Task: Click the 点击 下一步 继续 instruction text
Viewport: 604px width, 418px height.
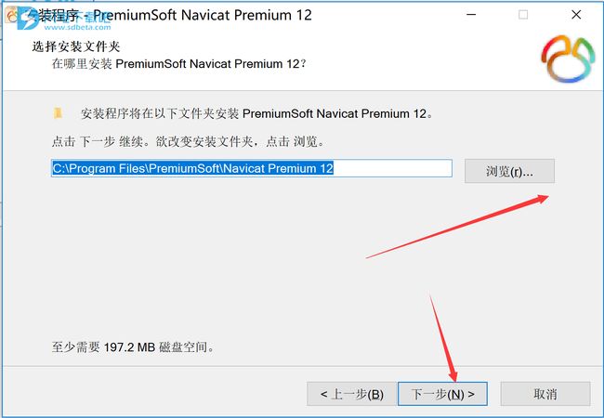Action: click(189, 141)
